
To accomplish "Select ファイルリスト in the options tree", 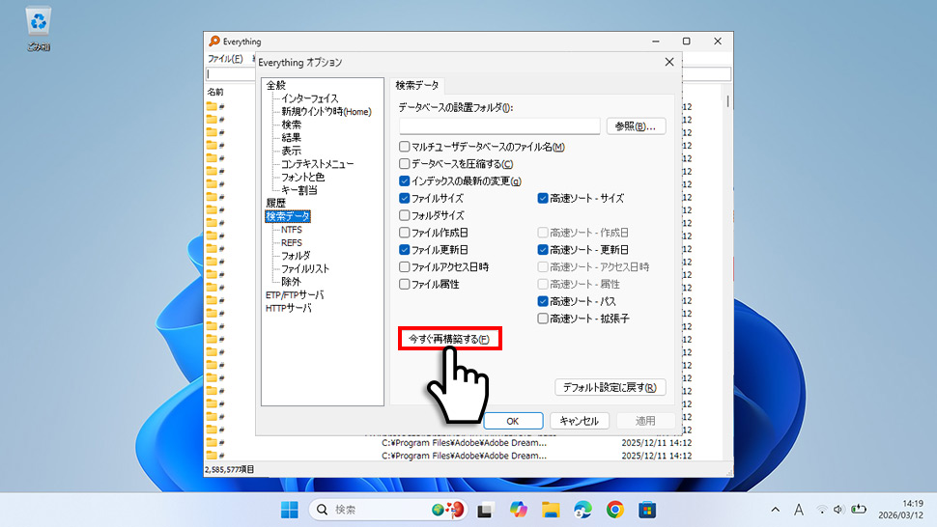I will click(305, 268).
